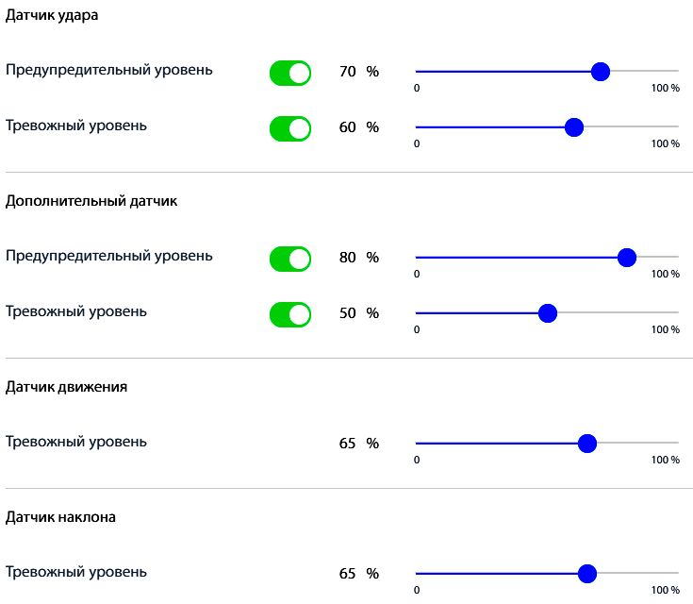
Task: Click the Датчик удара section heading
Action: (x=52, y=16)
